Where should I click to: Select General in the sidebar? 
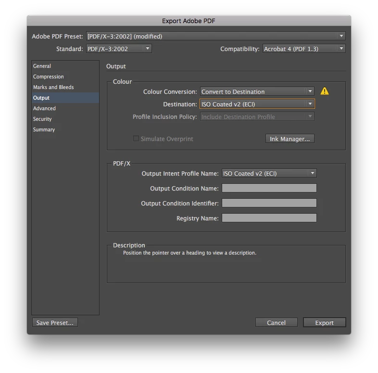(65, 66)
